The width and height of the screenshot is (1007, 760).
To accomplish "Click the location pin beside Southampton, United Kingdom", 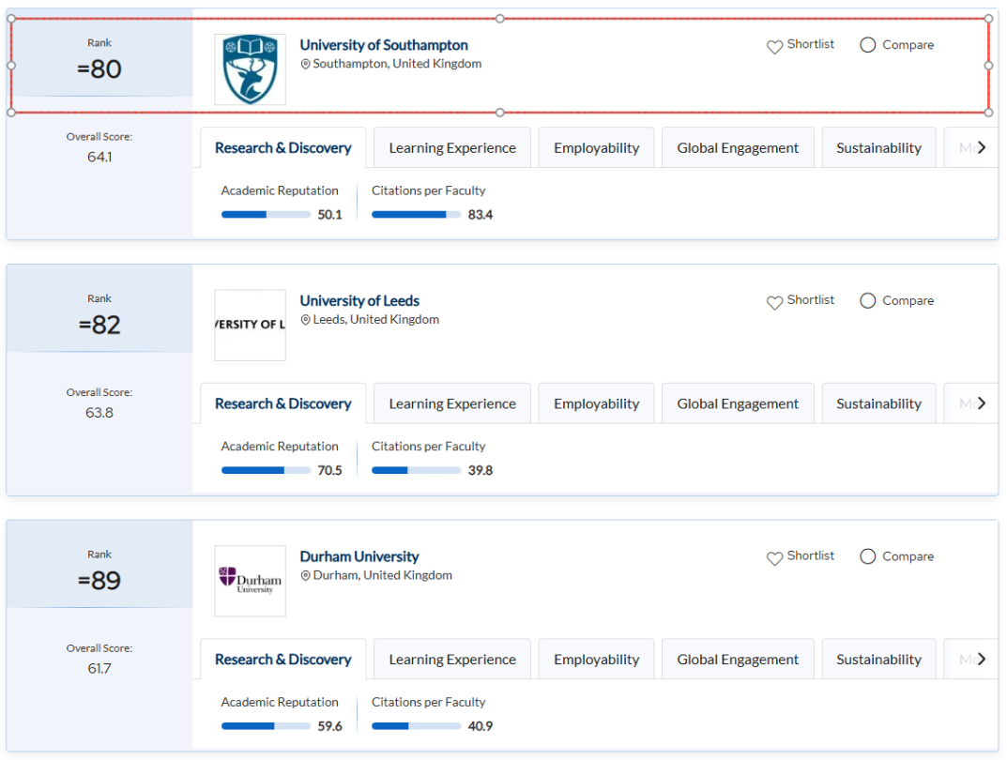I will coord(306,64).
